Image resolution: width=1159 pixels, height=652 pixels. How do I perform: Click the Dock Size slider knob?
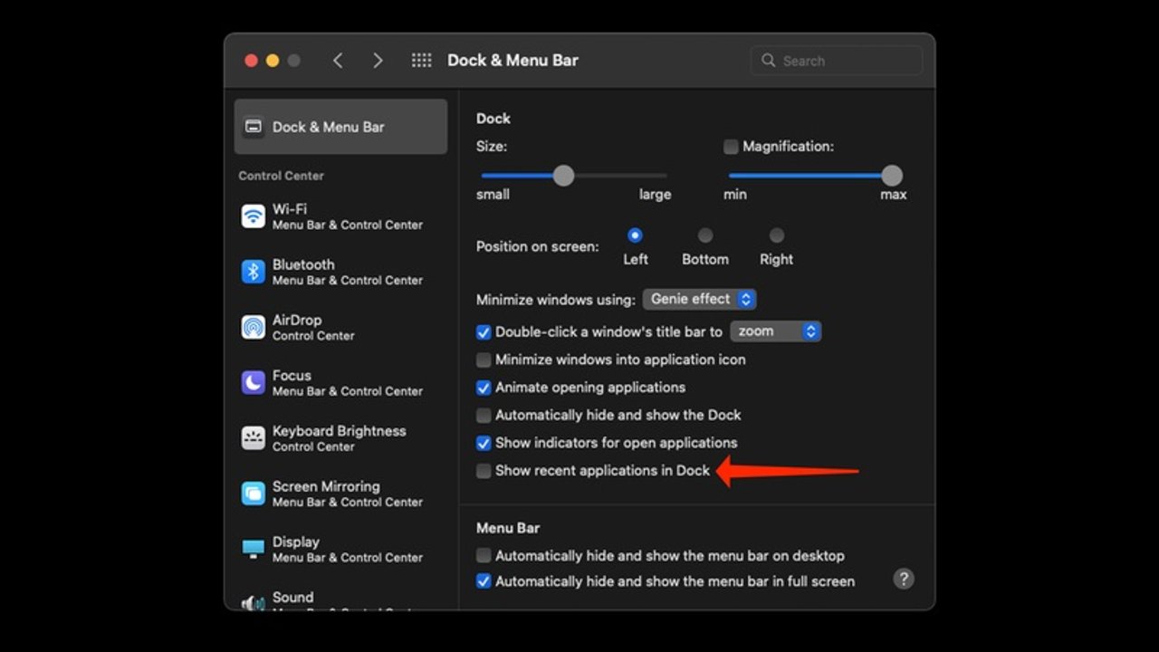pos(563,176)
